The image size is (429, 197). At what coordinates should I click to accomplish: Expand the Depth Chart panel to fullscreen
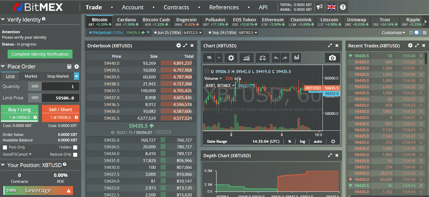point(330,155)
